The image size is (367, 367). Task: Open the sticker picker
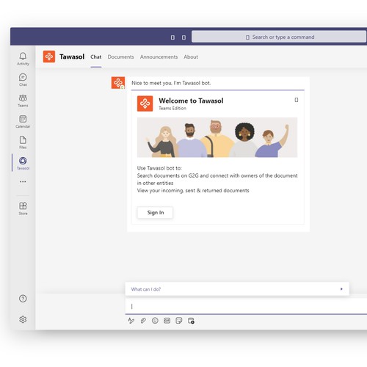(x=179, y=321)
